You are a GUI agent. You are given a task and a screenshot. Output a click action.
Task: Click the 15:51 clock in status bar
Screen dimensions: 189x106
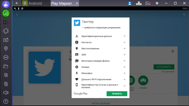(185, 9)
